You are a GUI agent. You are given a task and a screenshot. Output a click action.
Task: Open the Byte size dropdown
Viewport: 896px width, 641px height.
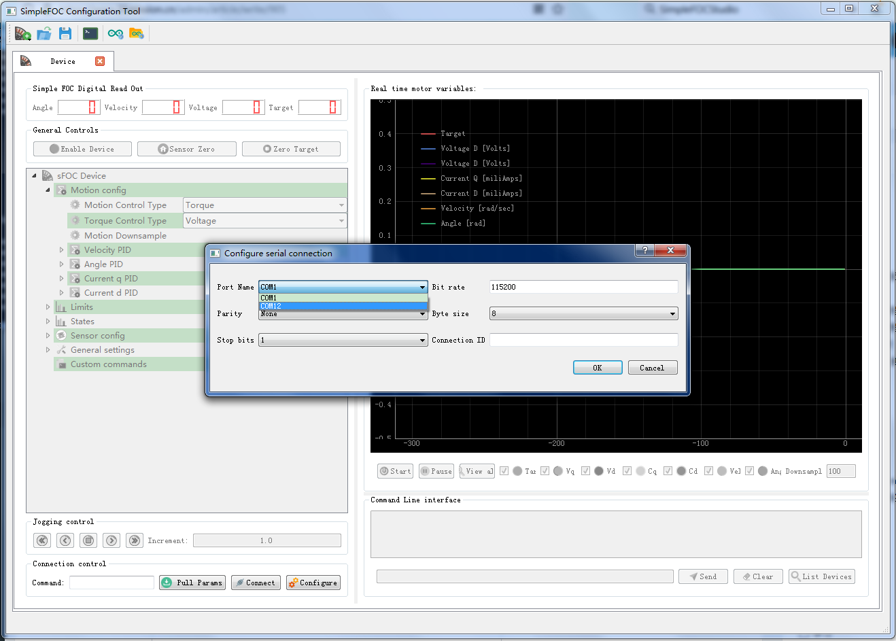[x=583, y=313]
